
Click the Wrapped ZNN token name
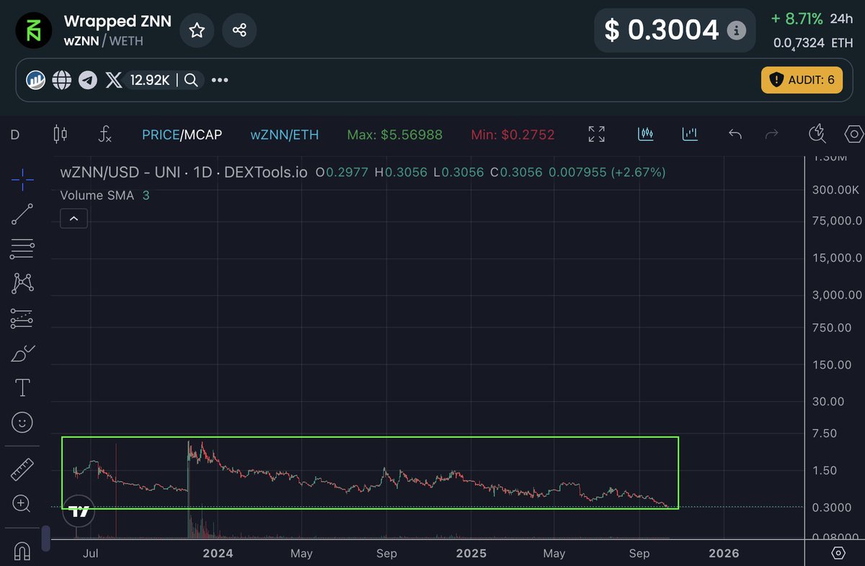(117, 21)
